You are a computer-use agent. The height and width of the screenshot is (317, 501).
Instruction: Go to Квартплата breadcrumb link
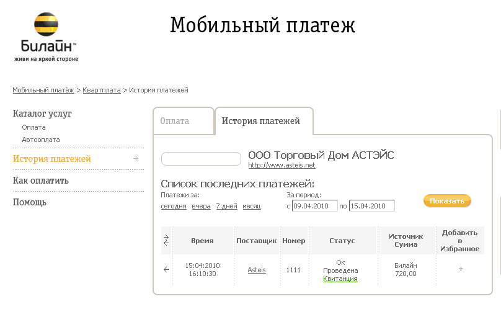pos(102,91)
